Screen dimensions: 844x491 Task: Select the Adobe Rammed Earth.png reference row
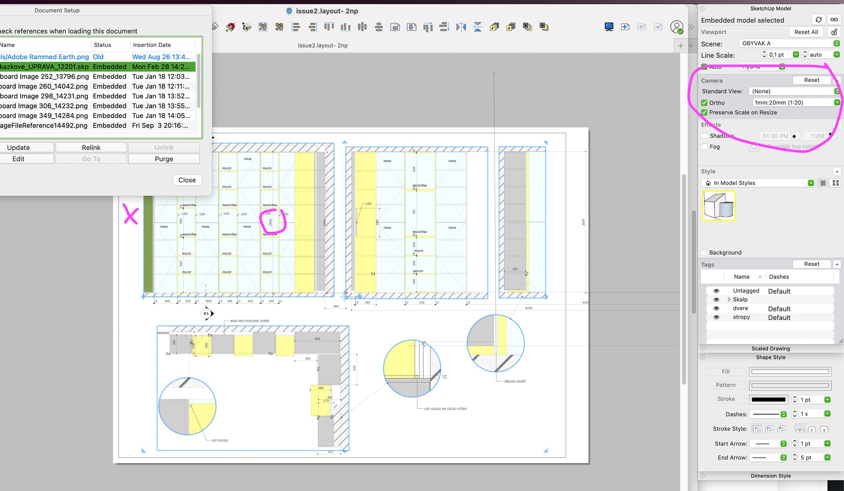pos(97,57)
